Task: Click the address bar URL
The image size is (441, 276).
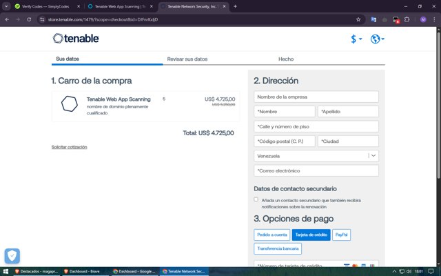Action: [x=103, y=19]
